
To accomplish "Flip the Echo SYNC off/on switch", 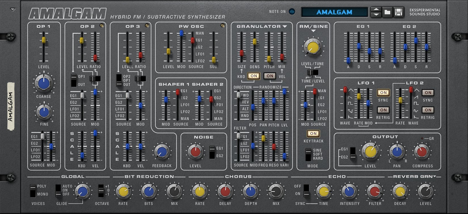I will click(306, 190).
